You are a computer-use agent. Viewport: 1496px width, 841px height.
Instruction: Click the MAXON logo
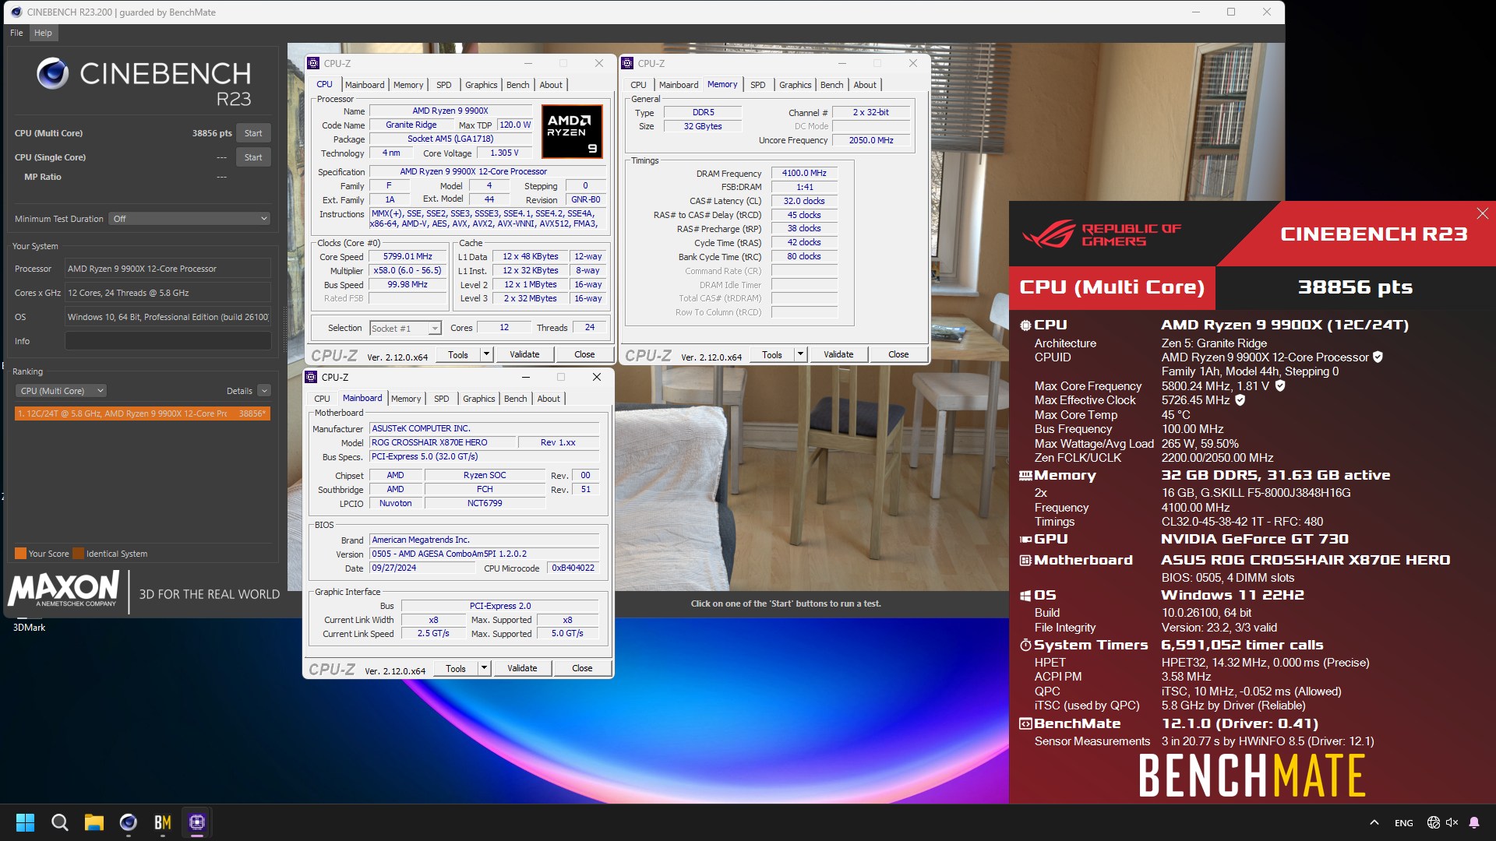[64, 589]
